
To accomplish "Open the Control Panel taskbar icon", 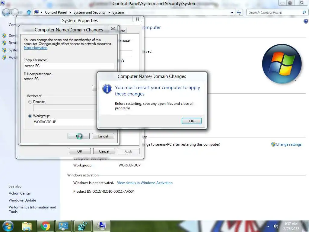I will coord(63,226).
